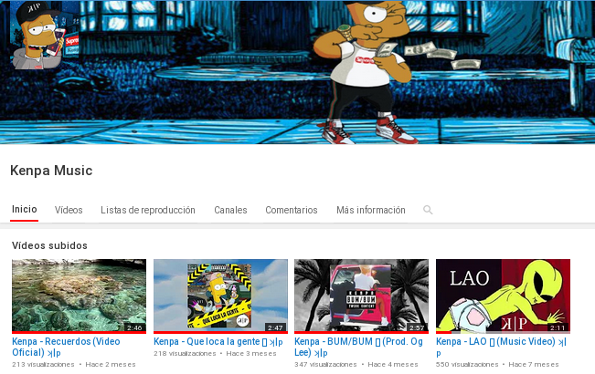595x374 pixels.
Task: Open the Kenpa Music channel avatar
Action: click(x=45, y=36)
